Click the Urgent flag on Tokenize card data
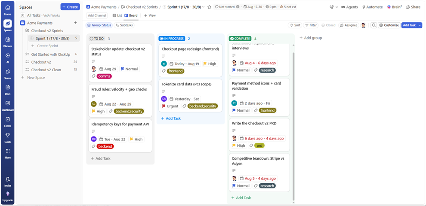Screen dimensions: 426x206 (x=170, y=106)
